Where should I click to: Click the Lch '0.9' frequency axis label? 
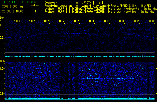click(2, 38)
